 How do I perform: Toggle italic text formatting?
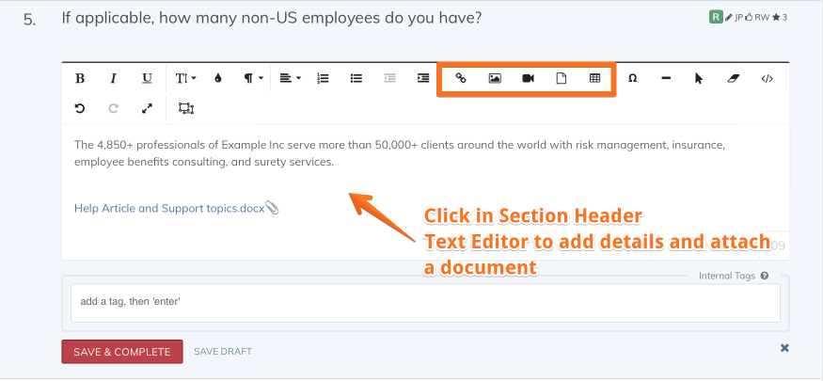click(x=113, y=79)
